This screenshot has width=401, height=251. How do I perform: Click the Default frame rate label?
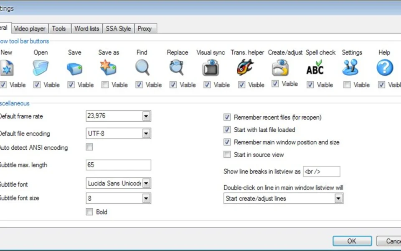pos(21,116)
